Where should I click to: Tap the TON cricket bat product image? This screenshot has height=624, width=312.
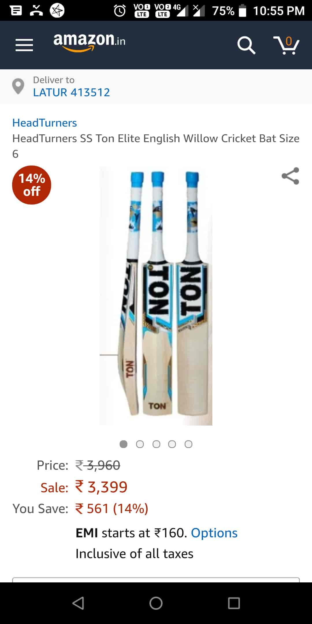pyautogui.click(x=156, y=296)
